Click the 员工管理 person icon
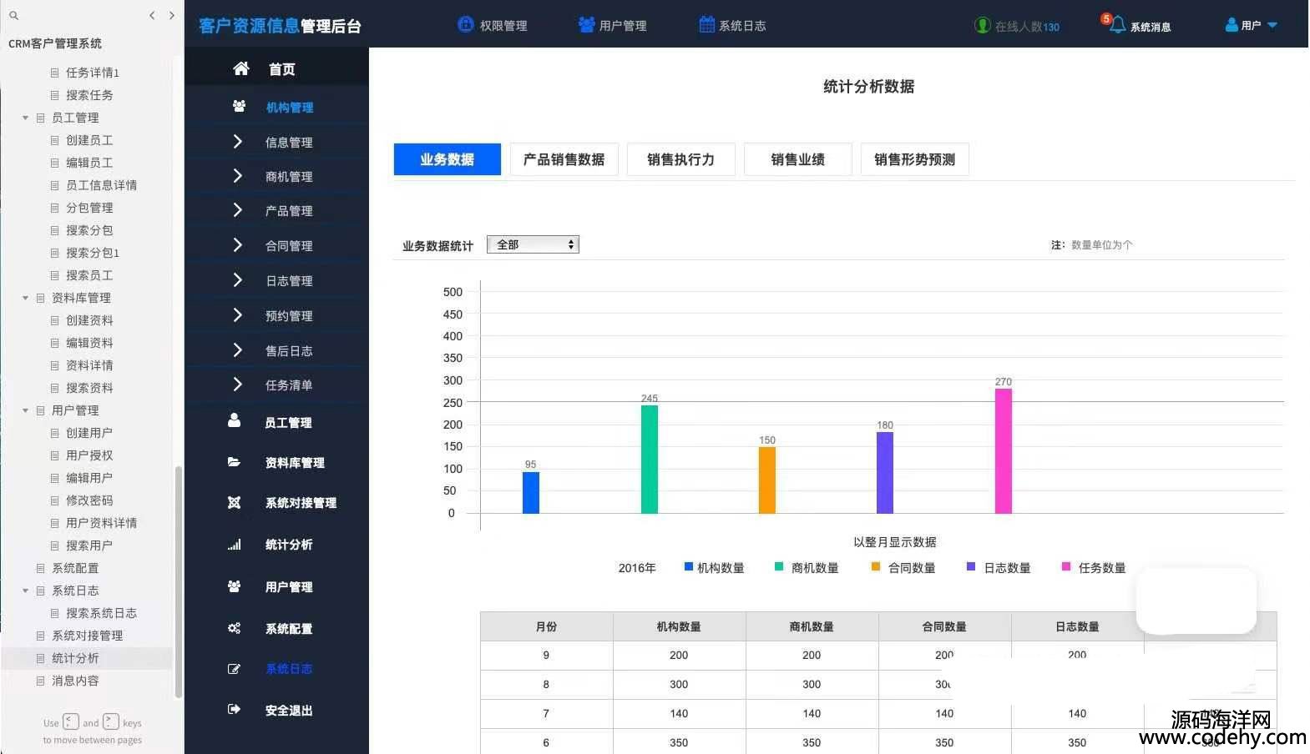The height and width of the screenshot is (754, 1310). [235, 420]
